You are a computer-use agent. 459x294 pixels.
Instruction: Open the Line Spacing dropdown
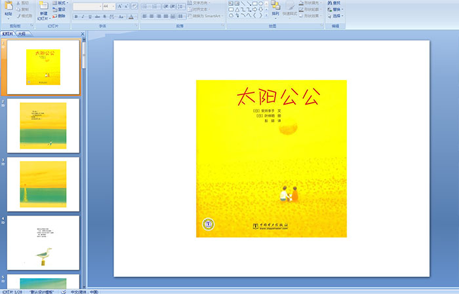(181, 7)
